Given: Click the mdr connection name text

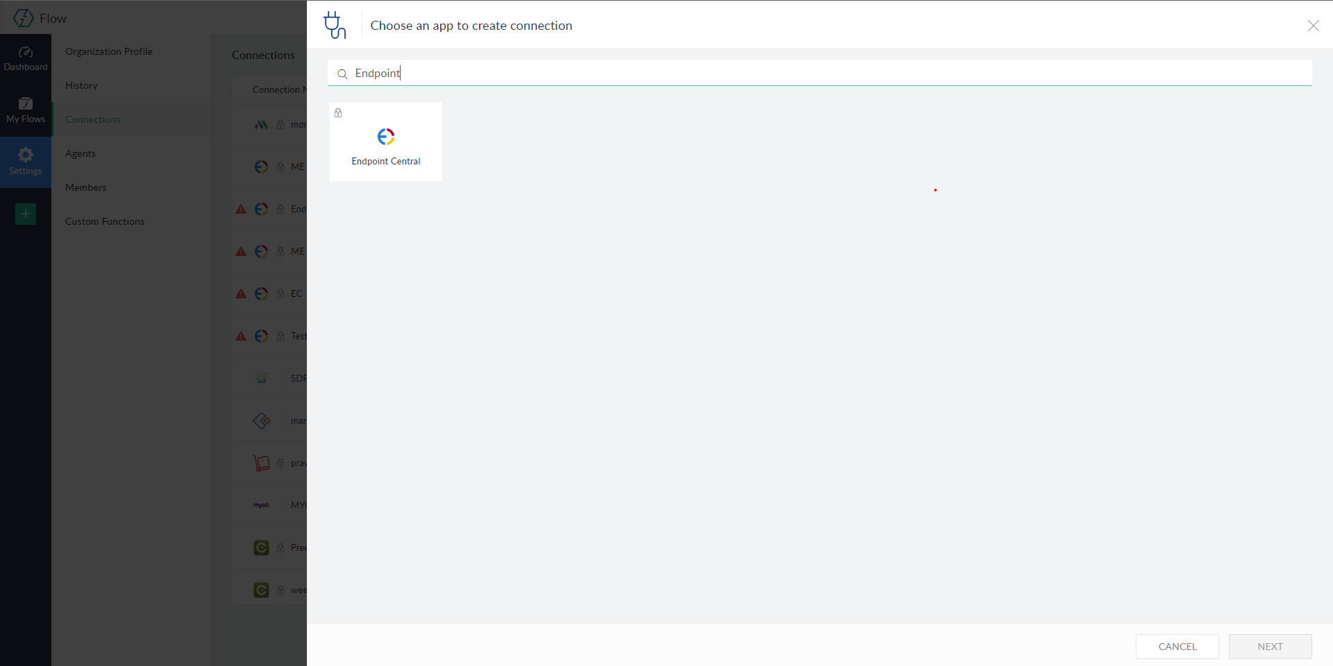Looking at the screenshot, I should tap(299, 125).
